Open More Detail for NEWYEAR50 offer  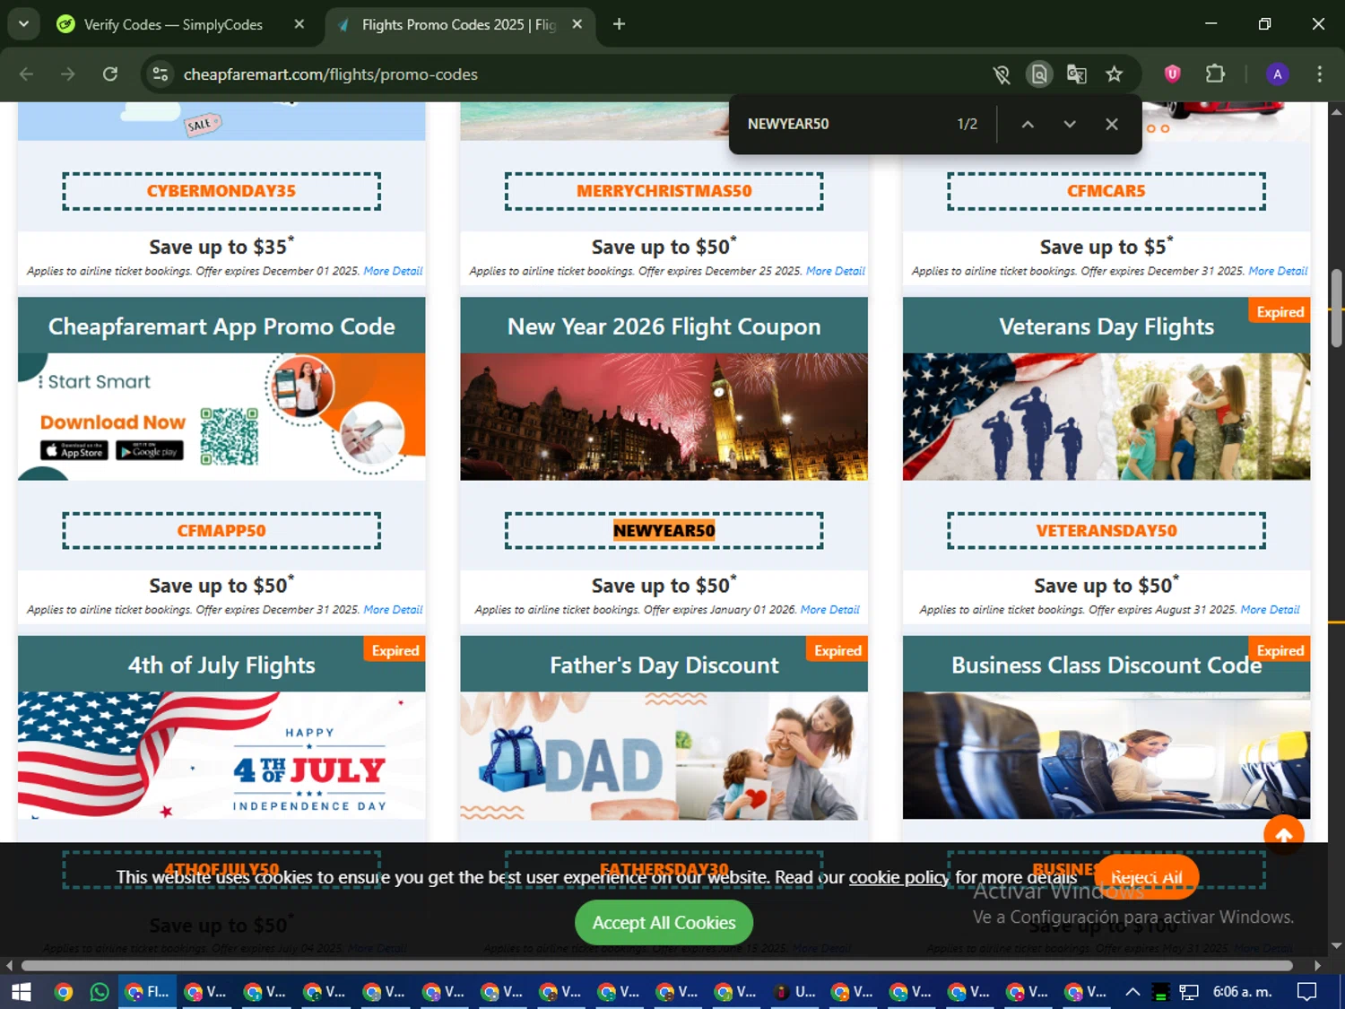(x=830, y=610)
